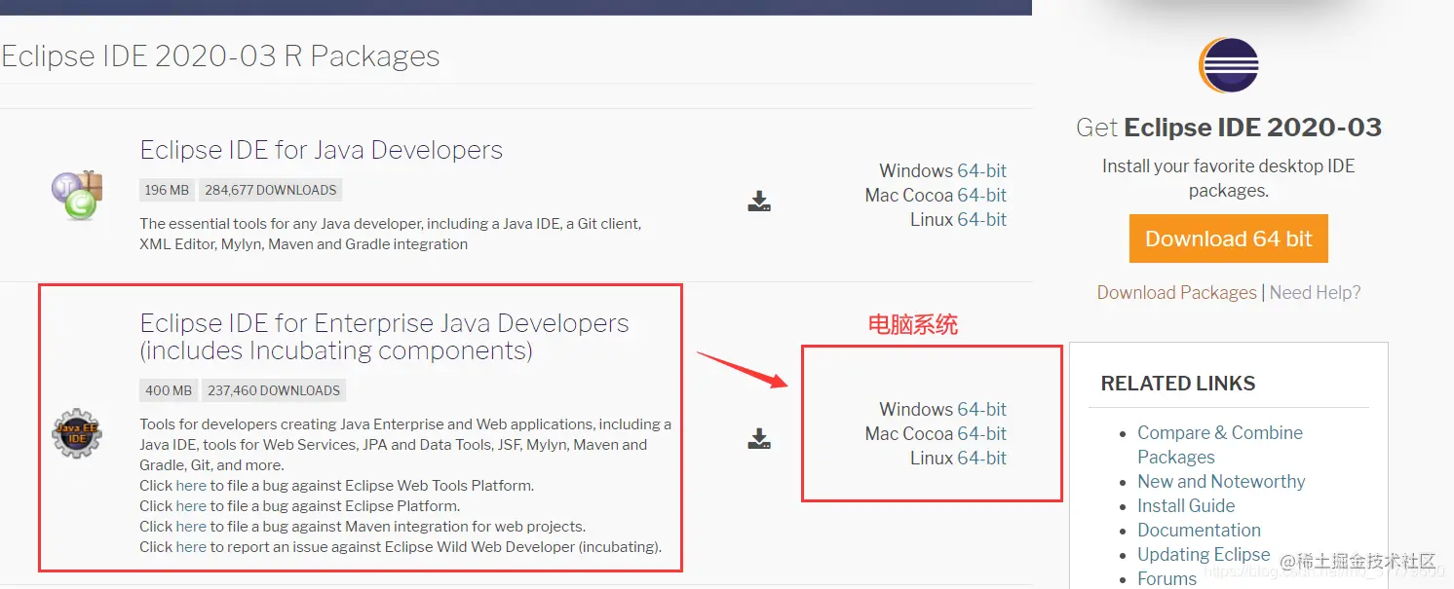The width and height of the screenshot is (1454, 589).
Task: Open the New and Noteworthy link
Action: tap(1221, 481)
